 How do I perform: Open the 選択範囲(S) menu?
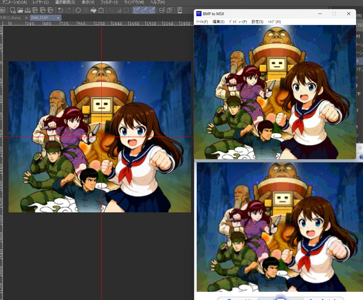[x=65, y=2]
